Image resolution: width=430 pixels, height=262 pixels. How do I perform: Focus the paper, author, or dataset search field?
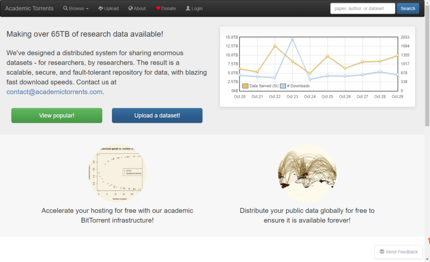click(362, 8)
